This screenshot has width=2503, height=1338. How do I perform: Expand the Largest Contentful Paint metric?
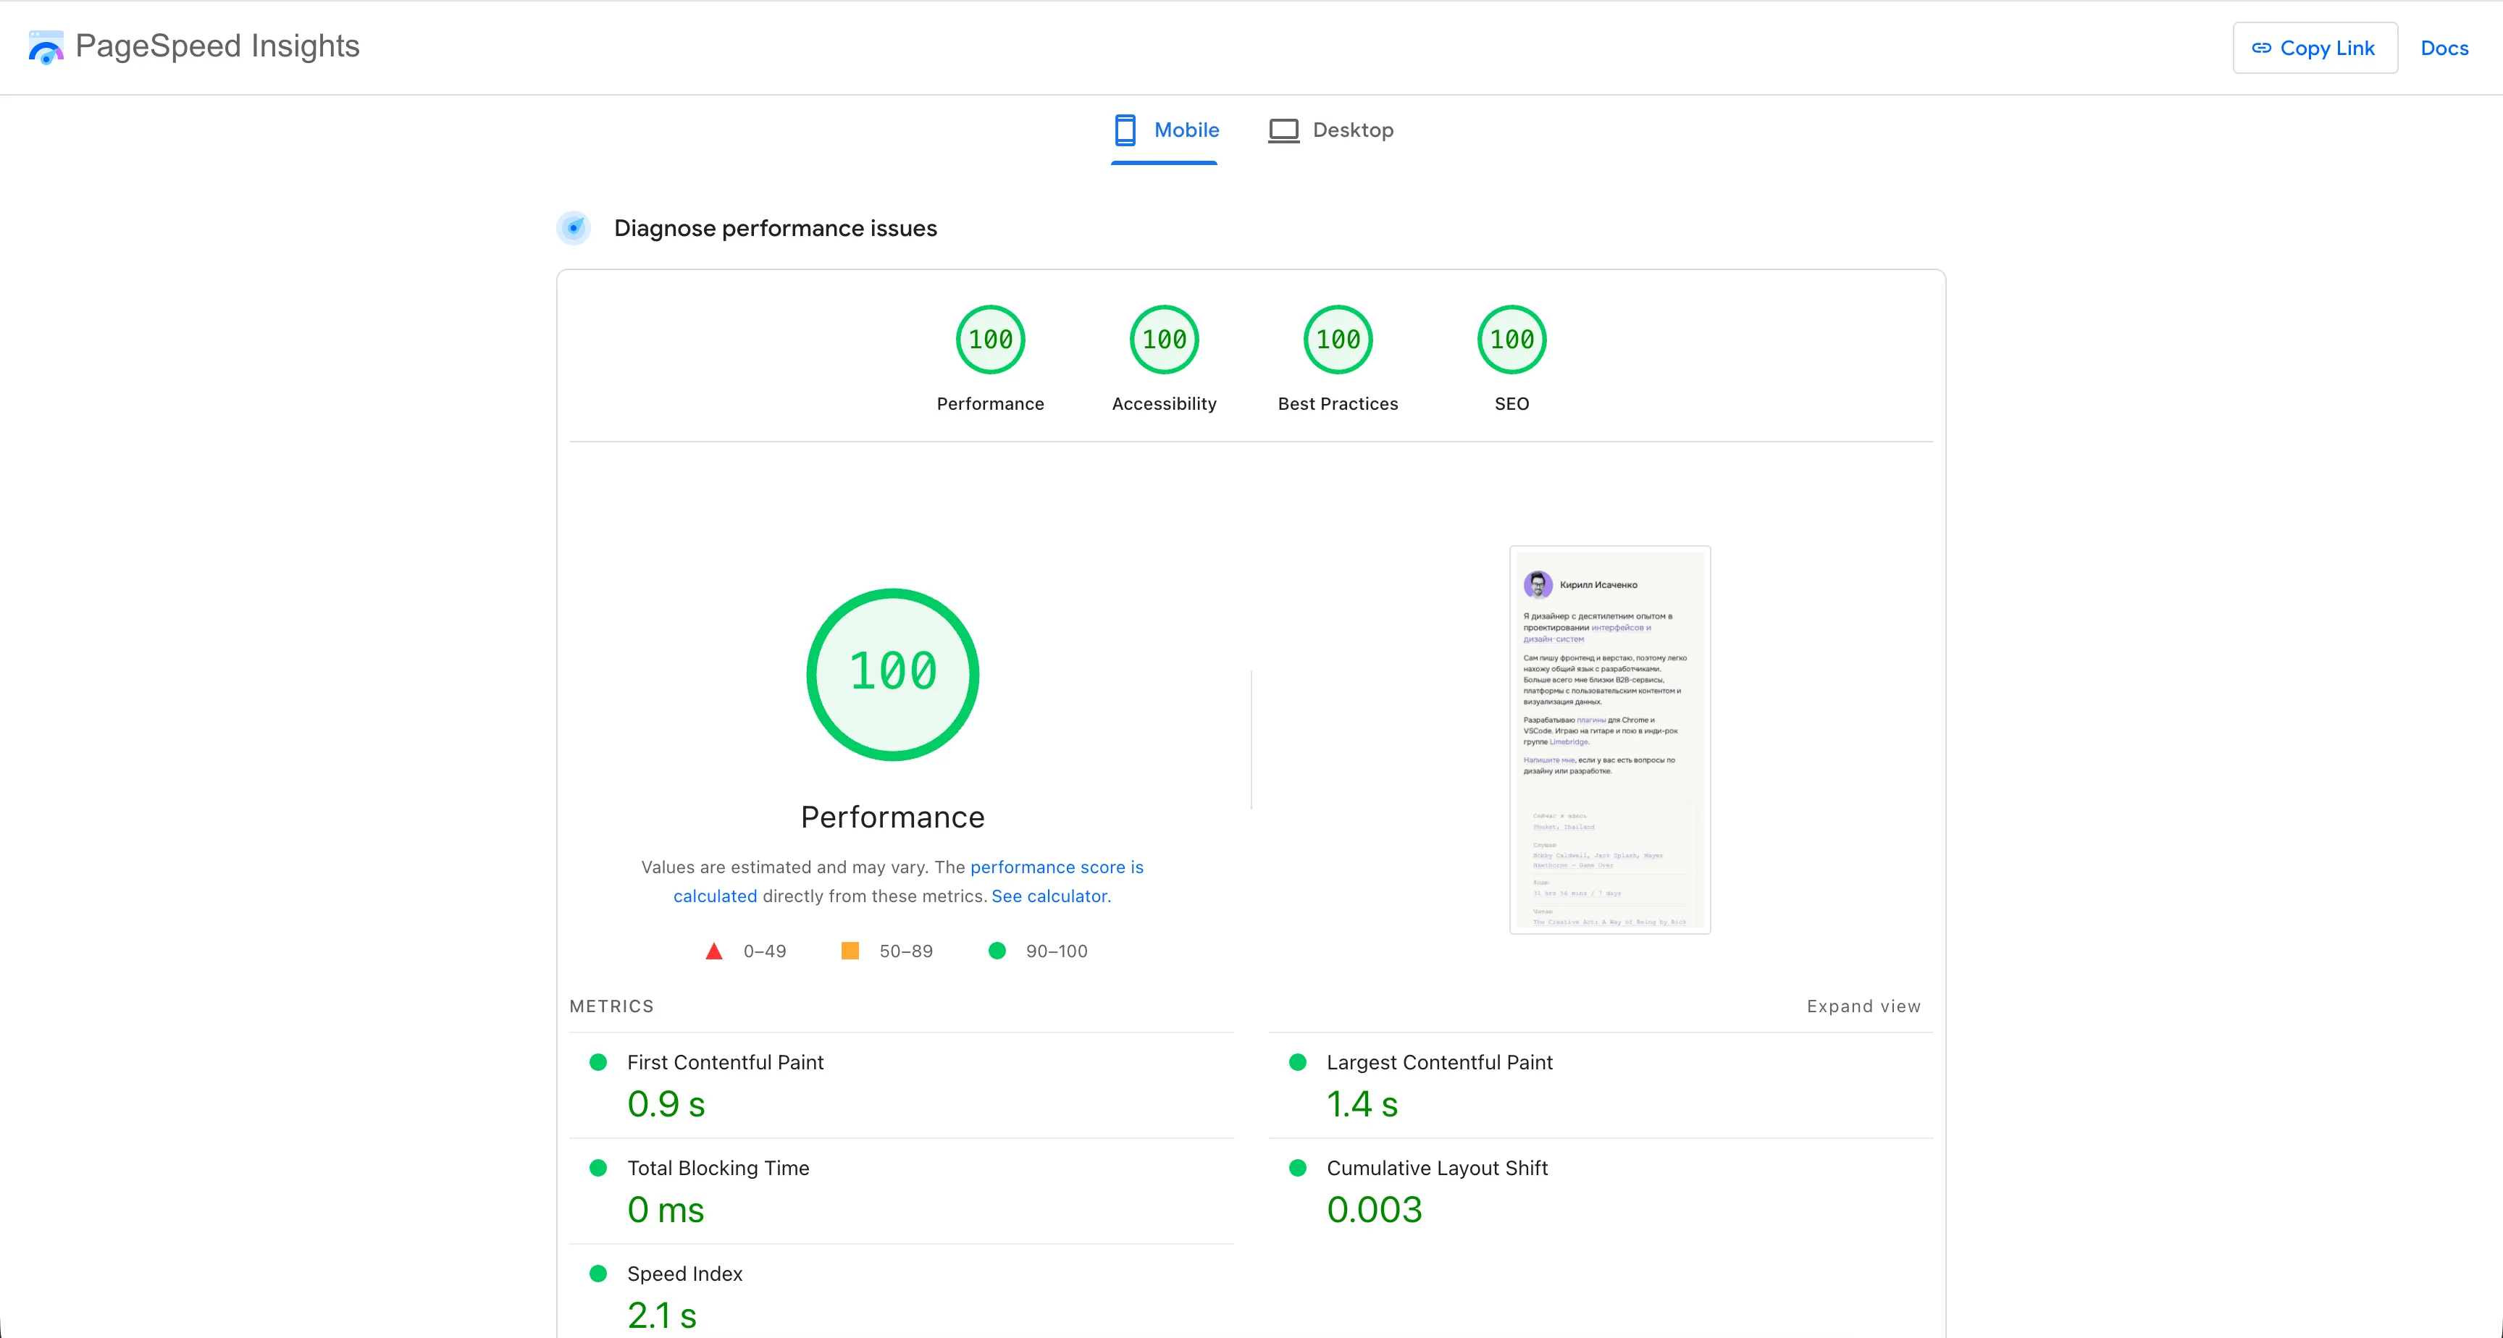(x=1438, y=1062)
